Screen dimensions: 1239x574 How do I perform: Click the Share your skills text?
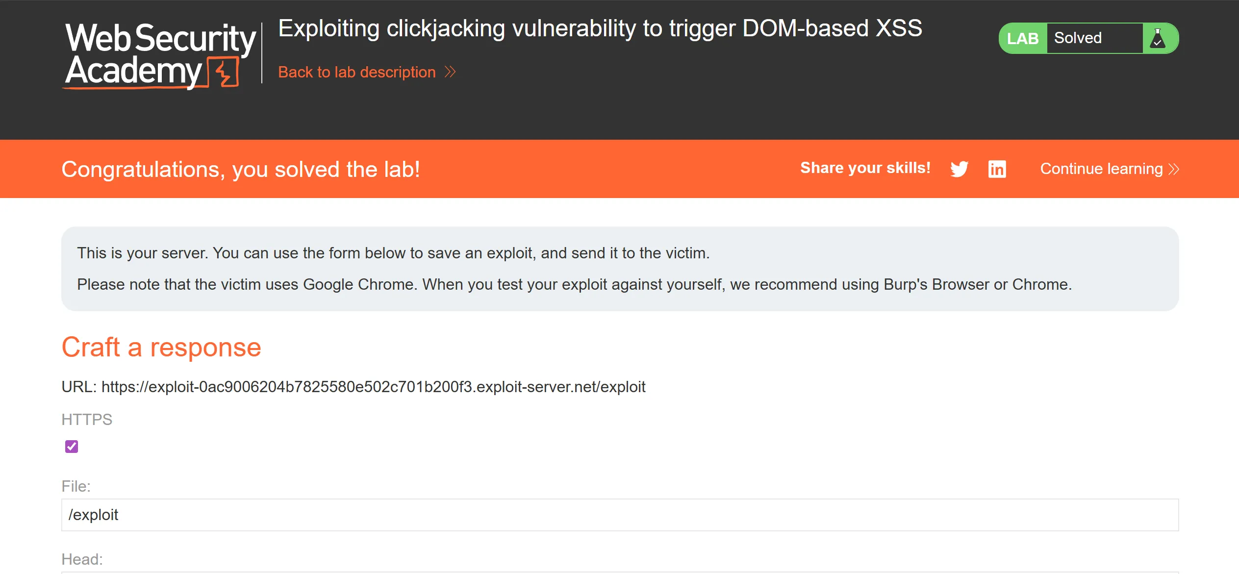tap(865, 168)
